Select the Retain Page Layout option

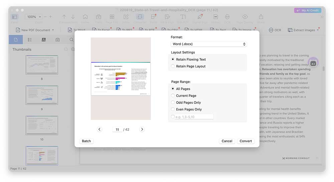(x=173, y=66)
